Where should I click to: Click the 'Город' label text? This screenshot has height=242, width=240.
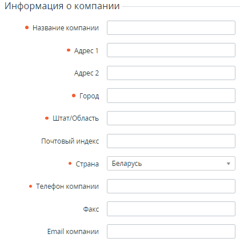click(x=89, y=96)
